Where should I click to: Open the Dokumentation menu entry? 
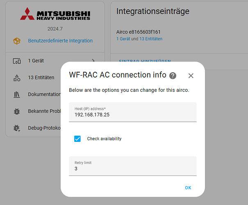pyautogui.click(x=44, y=94)
